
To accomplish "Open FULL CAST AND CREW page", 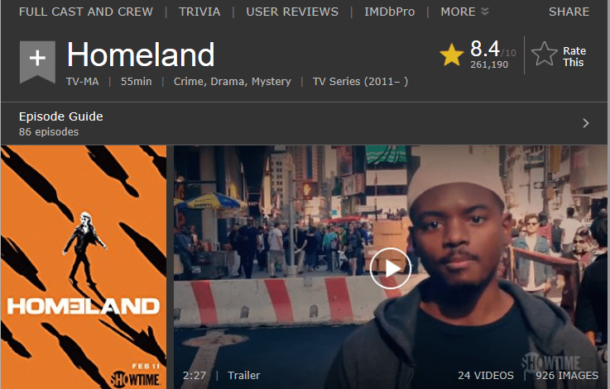I will [x=86, y=12].
